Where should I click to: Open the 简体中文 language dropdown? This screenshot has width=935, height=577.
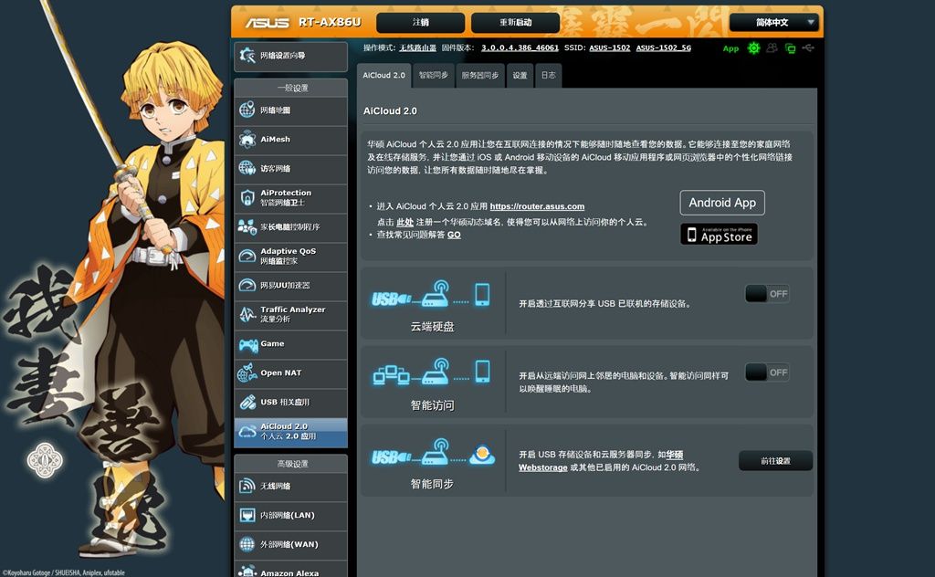773,23
